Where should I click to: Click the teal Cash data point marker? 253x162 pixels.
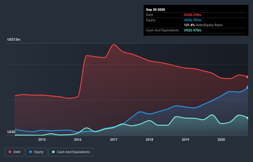[248, 118]
